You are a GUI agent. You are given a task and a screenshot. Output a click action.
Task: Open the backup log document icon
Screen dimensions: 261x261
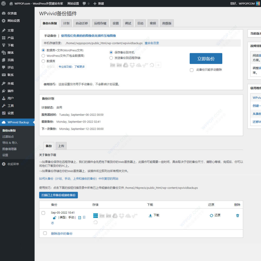coord(80,218)
